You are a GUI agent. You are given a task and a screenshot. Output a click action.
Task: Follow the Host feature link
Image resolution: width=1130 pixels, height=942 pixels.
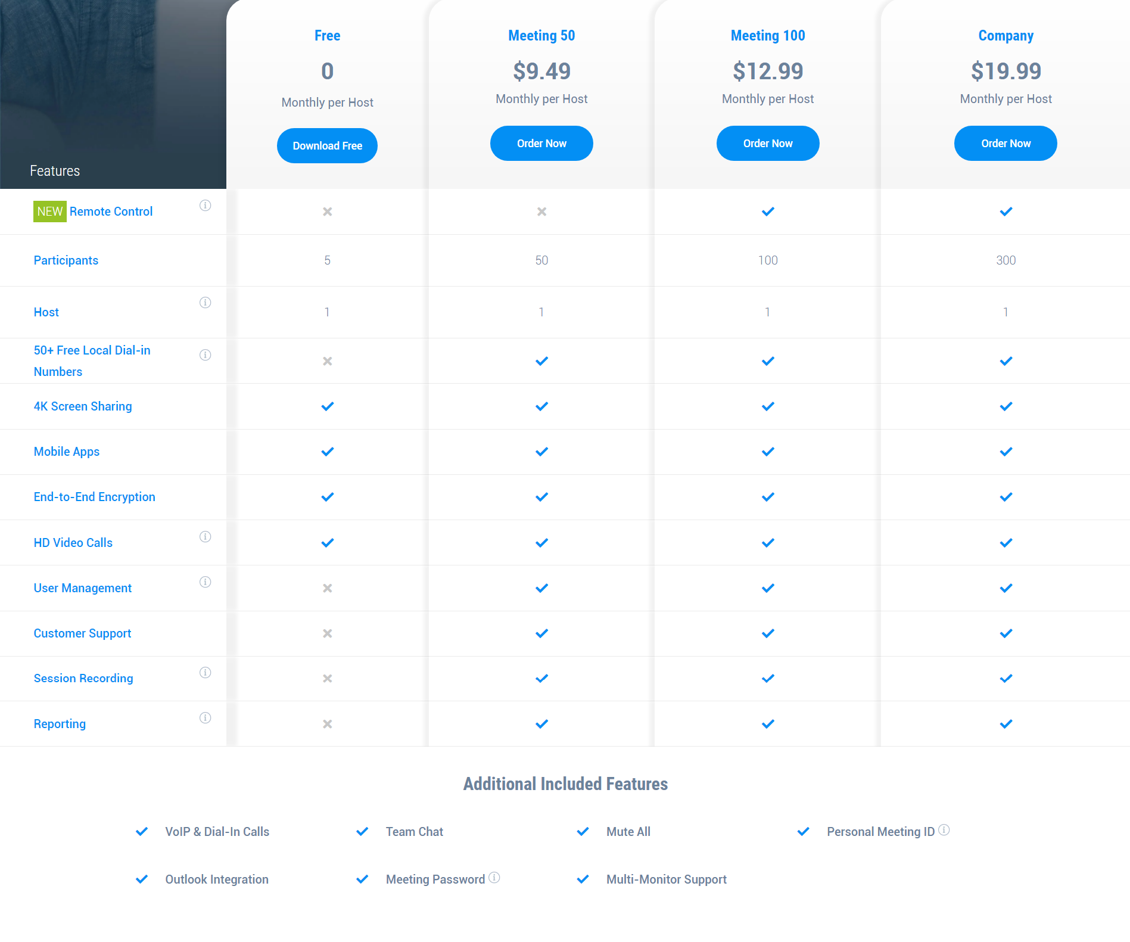(x=46, y=312)
